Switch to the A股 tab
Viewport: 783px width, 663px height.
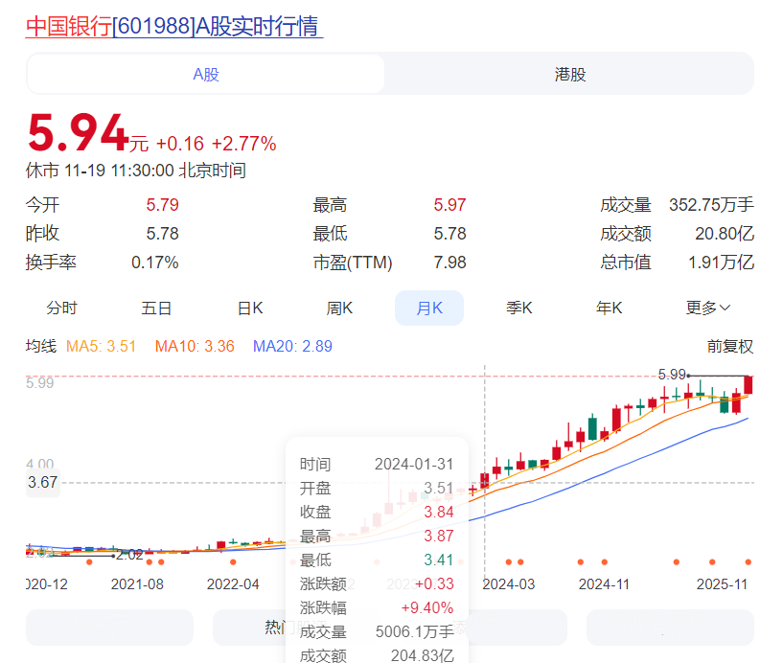click(206, 74)
